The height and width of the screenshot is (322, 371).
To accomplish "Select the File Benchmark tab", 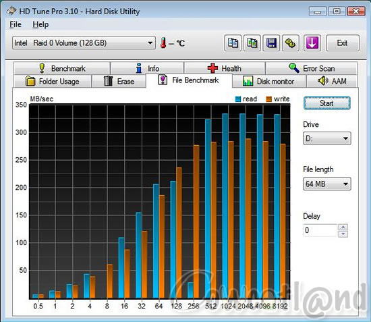I will [x=189, y=80].
